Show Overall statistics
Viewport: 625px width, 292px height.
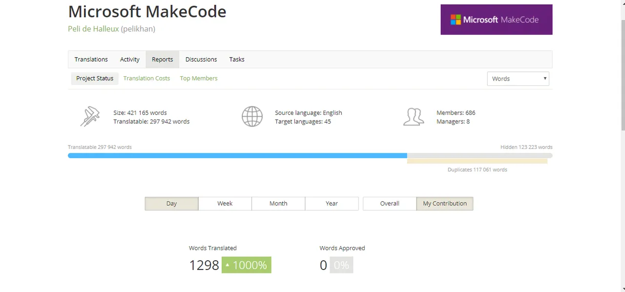(390, 204)
